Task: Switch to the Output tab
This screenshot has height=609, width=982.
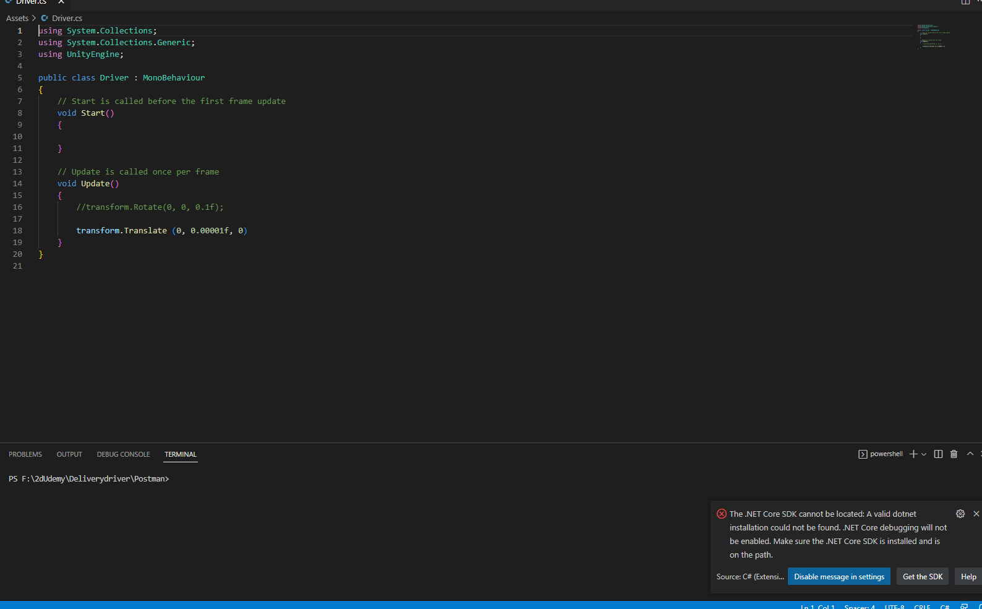Action: coord(69,454)
